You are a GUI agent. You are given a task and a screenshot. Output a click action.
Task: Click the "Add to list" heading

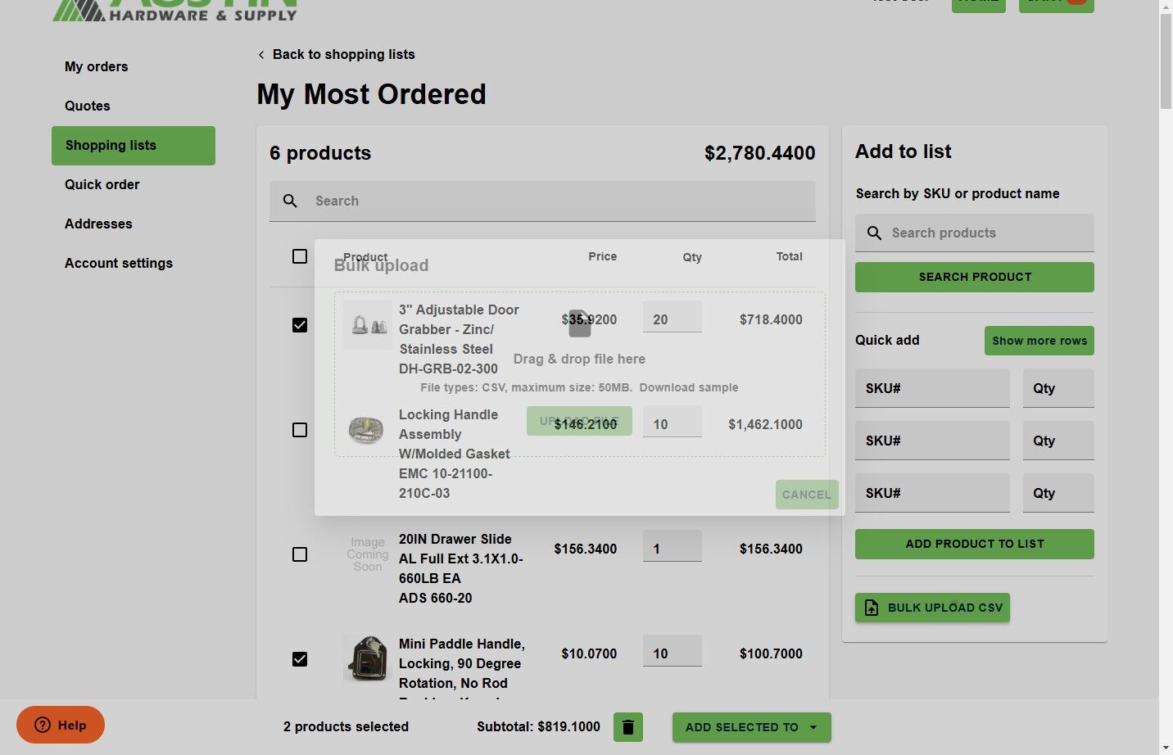point(904,151)
